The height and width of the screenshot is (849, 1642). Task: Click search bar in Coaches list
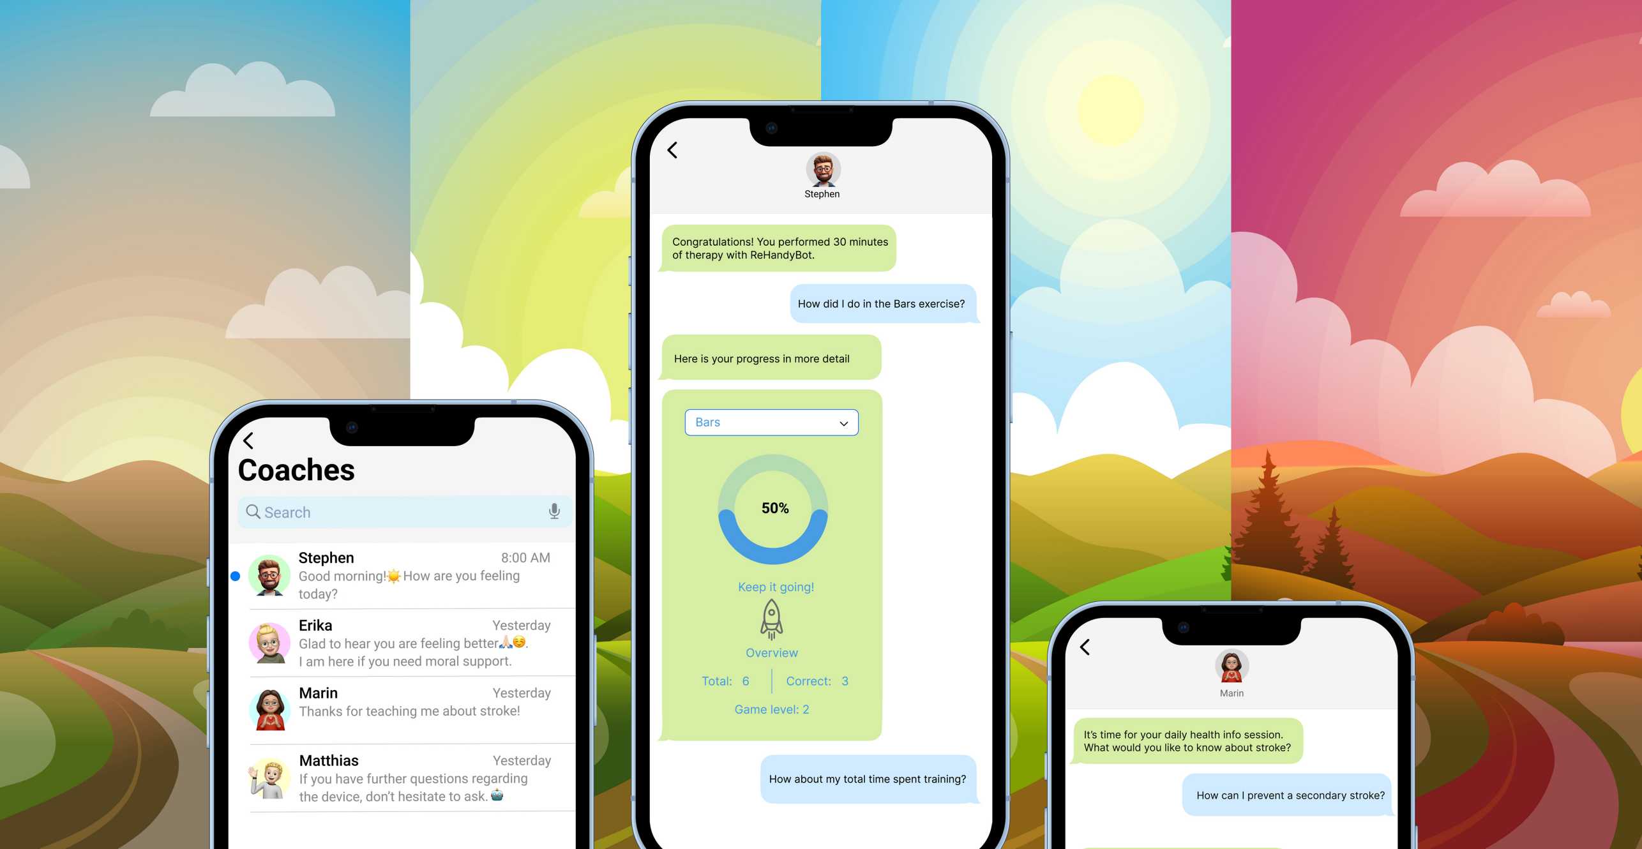pos(402,511)
